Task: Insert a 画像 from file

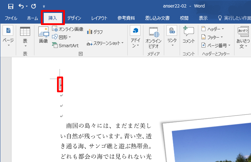Action: pos(43,35)
